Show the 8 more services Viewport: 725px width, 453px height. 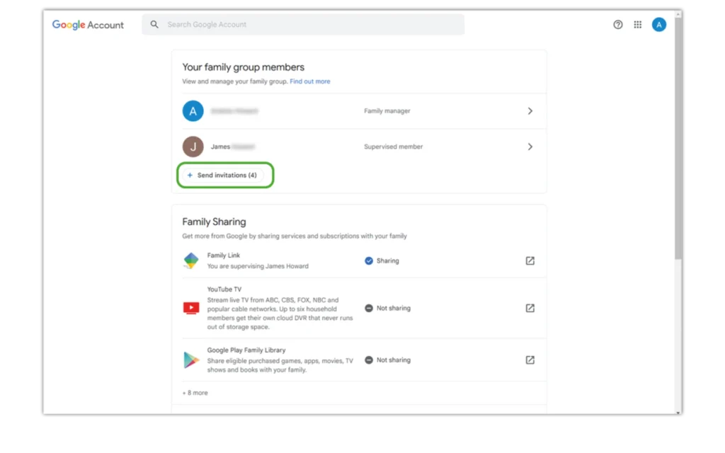[195, 392]
